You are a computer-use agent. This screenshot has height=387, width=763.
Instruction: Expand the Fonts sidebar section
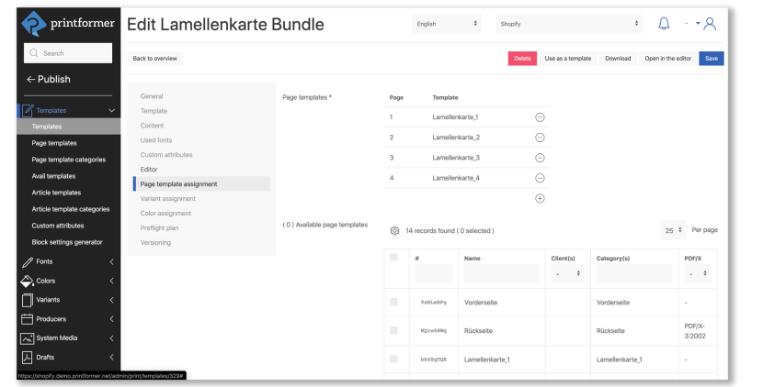coord(68,262)
